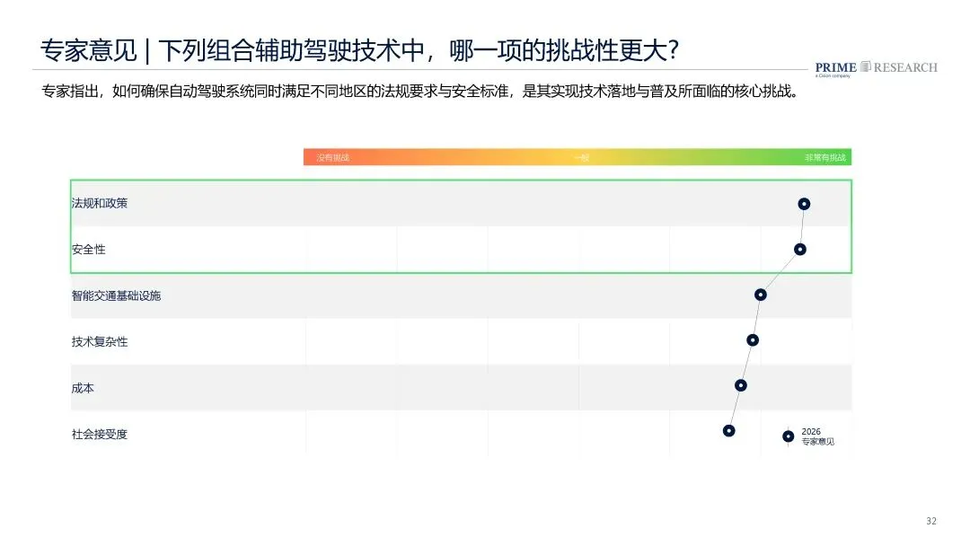Click the green 非常有挑战 end of scale
Viewport: 970px width, 546px height.
pos(824,158)
